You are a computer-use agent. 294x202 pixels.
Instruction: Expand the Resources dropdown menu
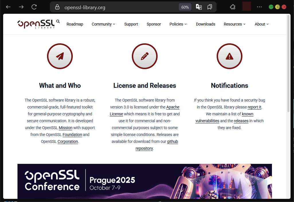(x=235, y=24)
